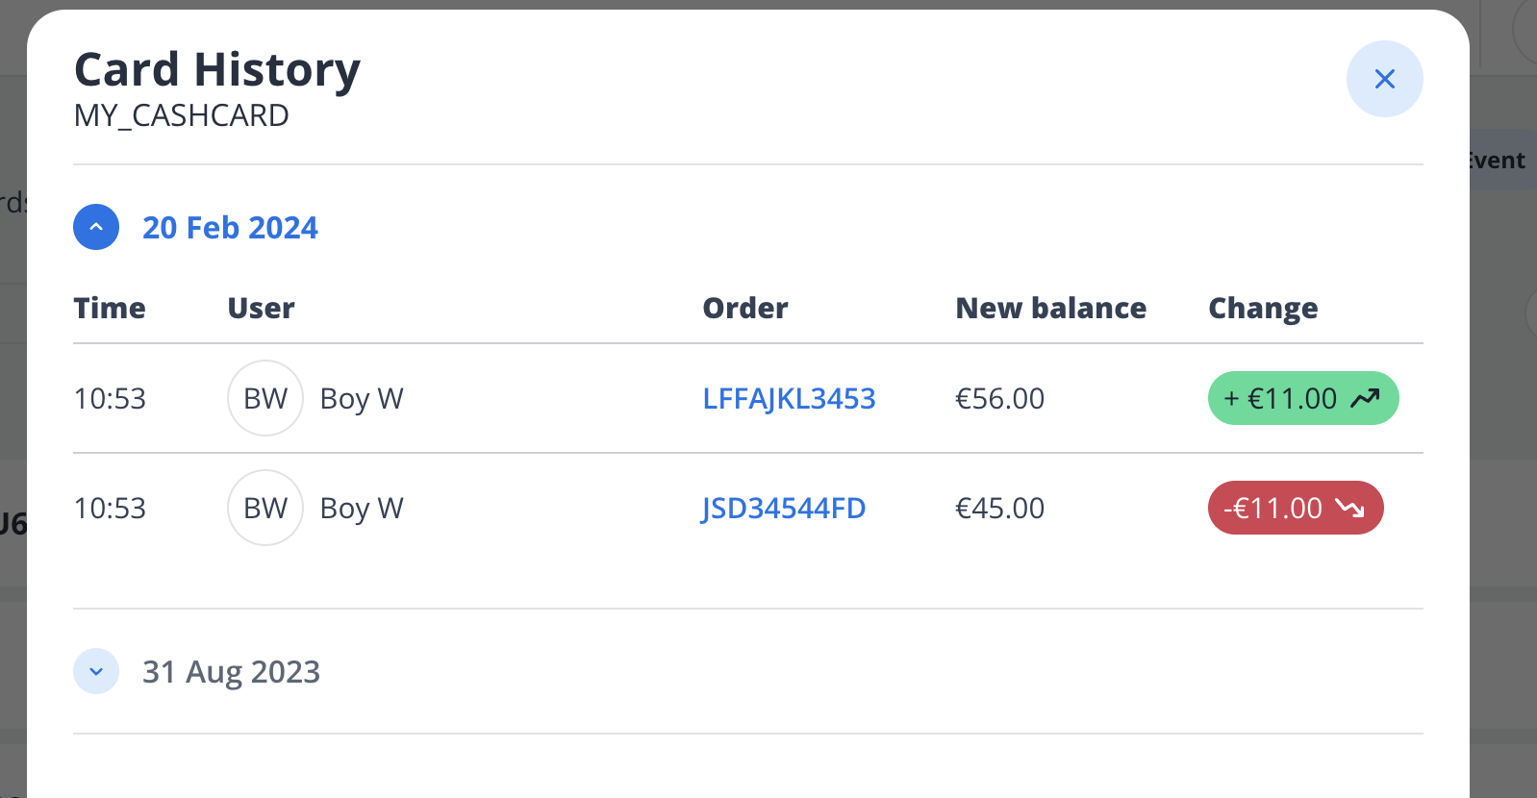
Task: Click the €56.00 balance value
Action: 999,399
